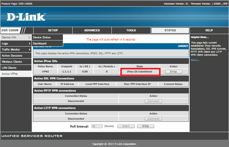
Task: Click the tx ( Packets ) column header
Action: point(107,66)
